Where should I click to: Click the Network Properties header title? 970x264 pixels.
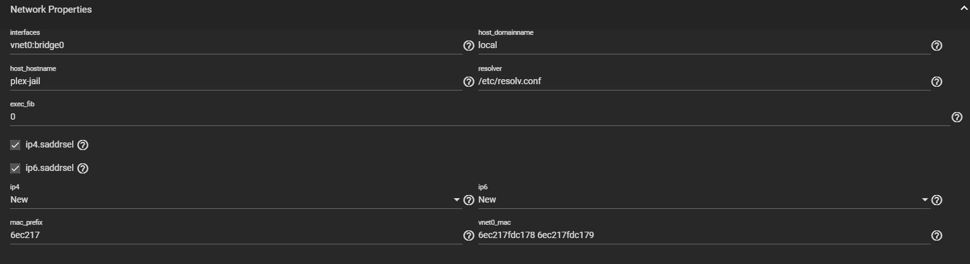pos(51,9)
